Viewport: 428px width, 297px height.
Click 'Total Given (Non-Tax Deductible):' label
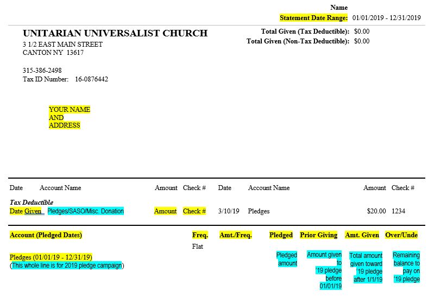click(x=298, y=41)
